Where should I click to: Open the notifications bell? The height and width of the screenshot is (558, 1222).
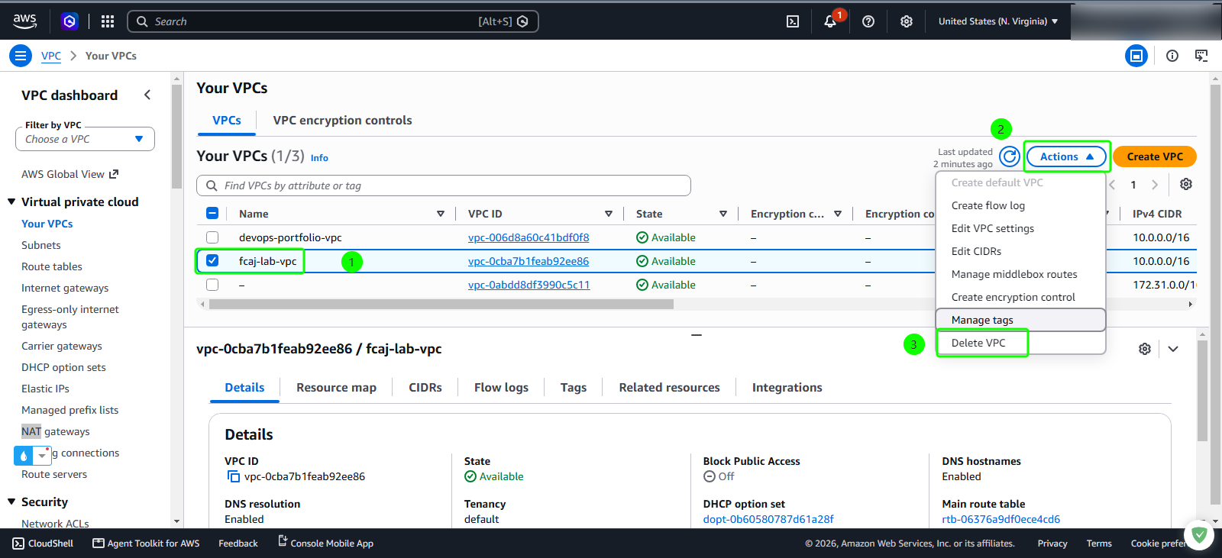click(x=830, y=21)
